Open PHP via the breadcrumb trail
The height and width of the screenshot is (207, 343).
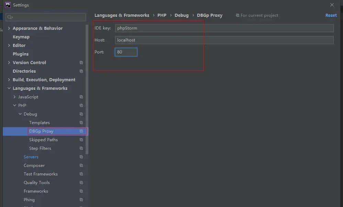pos(162,15)
